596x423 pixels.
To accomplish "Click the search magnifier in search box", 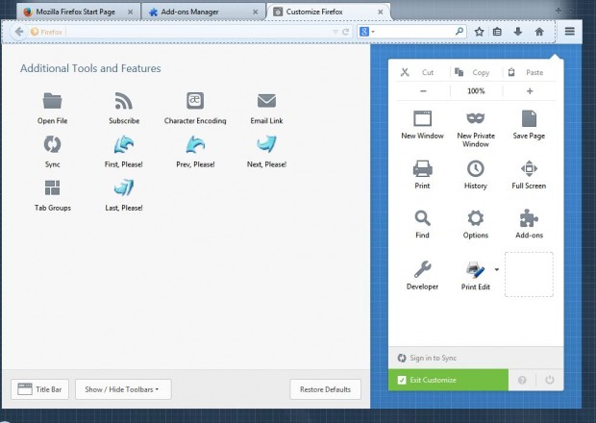I will [459, 32].
